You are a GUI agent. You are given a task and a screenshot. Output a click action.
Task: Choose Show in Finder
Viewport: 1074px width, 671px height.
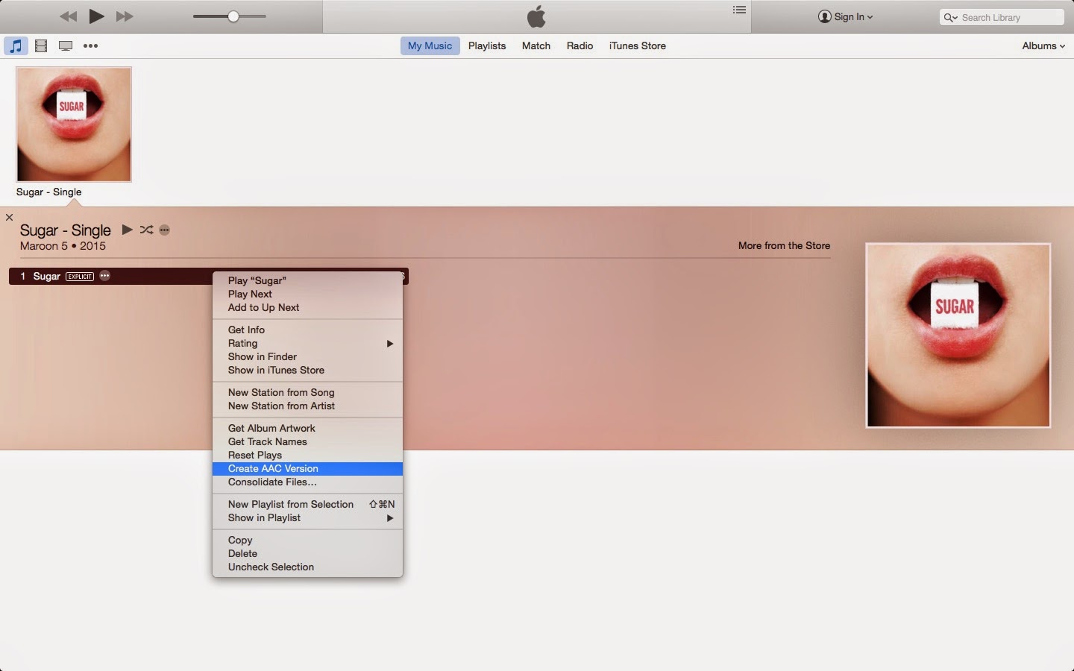[x=307, y=356]
